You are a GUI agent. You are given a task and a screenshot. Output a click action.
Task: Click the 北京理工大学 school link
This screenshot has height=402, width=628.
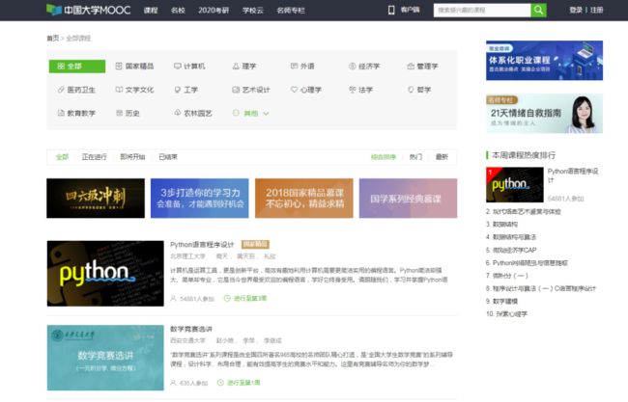187,256
